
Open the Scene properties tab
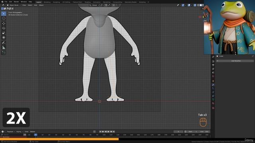pos(213,72)
